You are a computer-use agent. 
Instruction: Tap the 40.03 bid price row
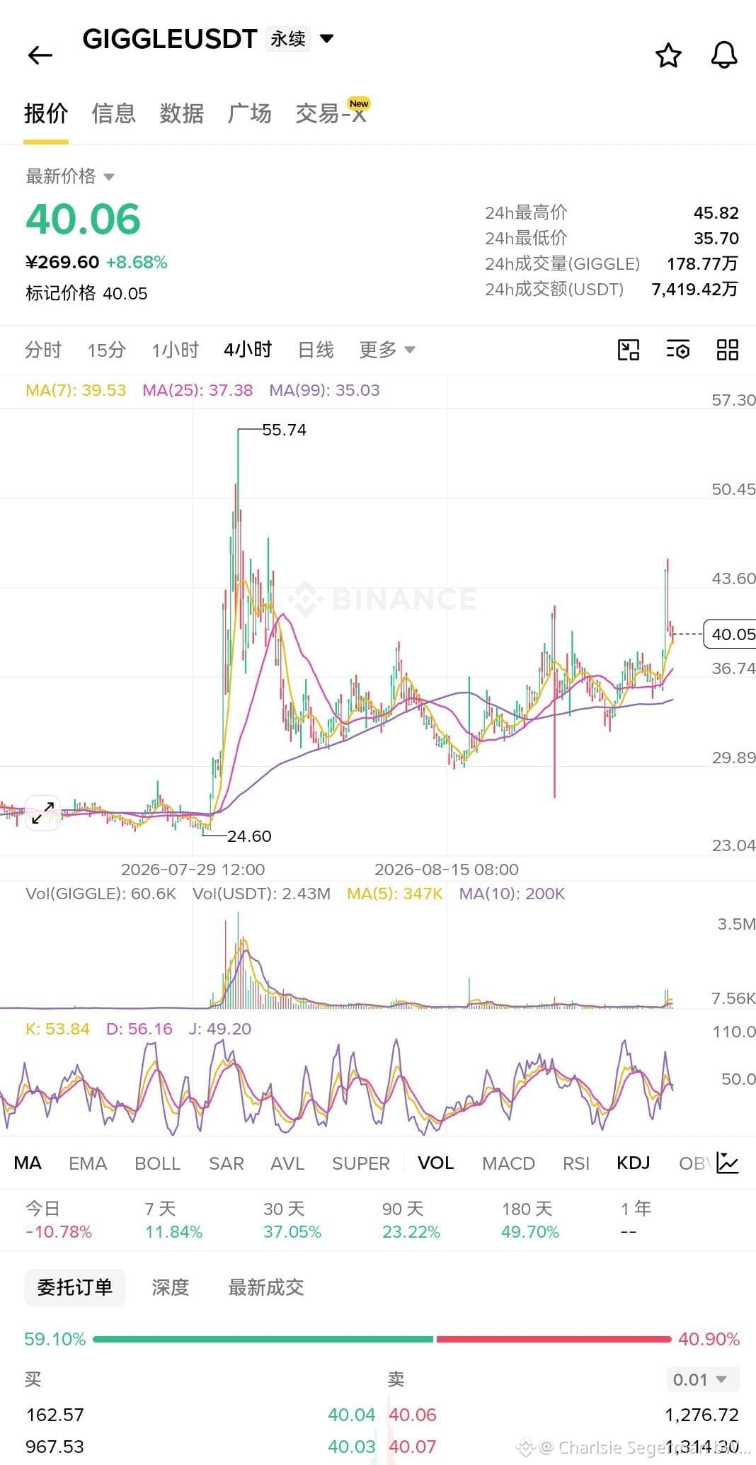click(x=352, y=1447)
